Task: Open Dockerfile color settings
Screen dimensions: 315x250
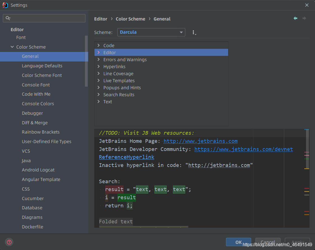Action: (x=33, y=227)
